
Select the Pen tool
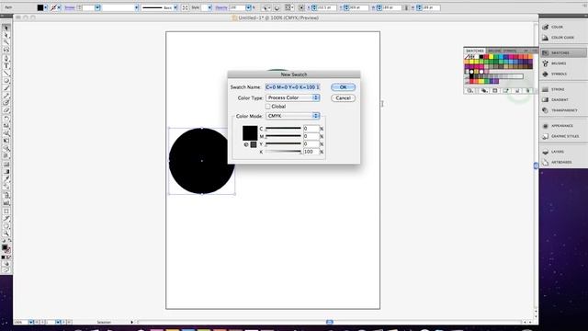pos(6,59)
